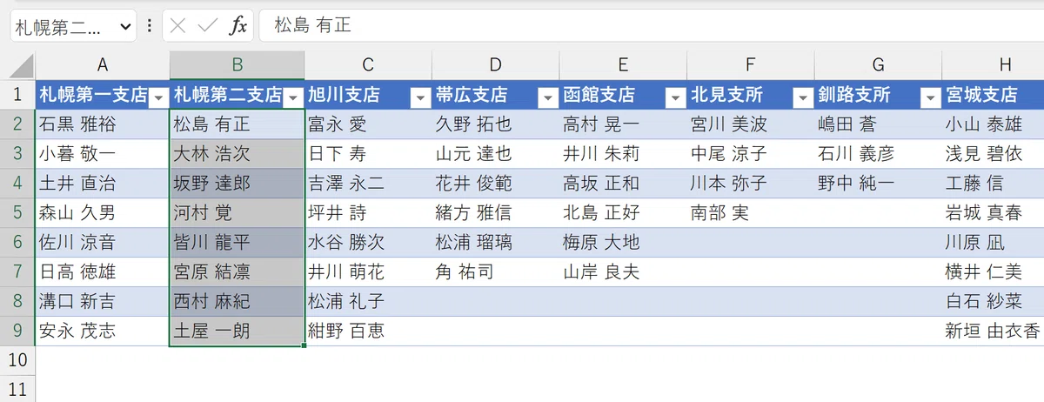Select cell 日高 徳雄
Viewport: 1044px width, 402px height.
(x=103, y=272)
